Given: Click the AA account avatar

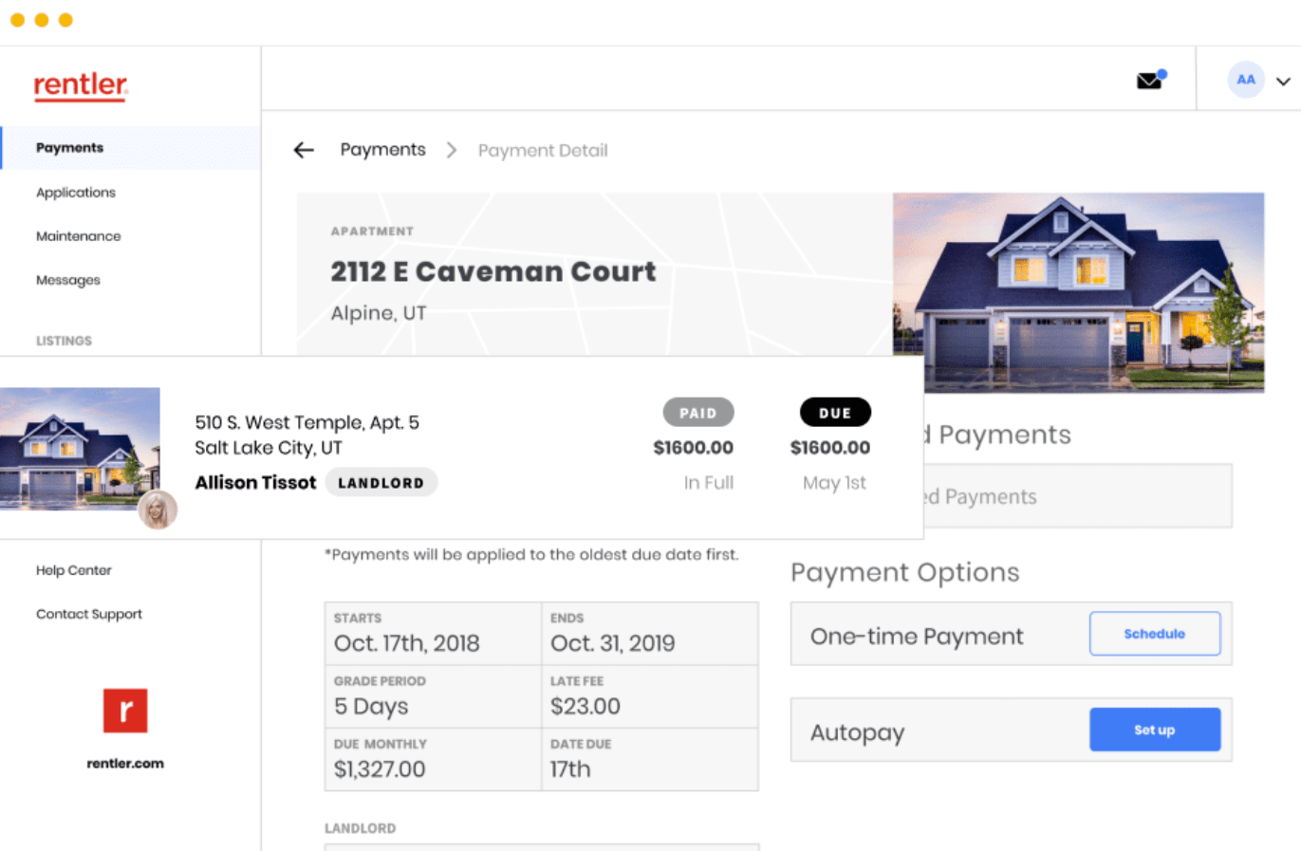Looking at the screenshot, I should tap(1246, 80).
